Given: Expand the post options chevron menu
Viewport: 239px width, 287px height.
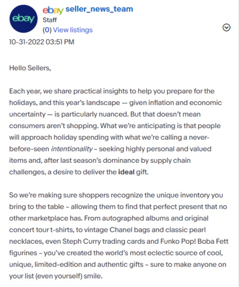Looking at the screenshot, I should click(226, 28).
